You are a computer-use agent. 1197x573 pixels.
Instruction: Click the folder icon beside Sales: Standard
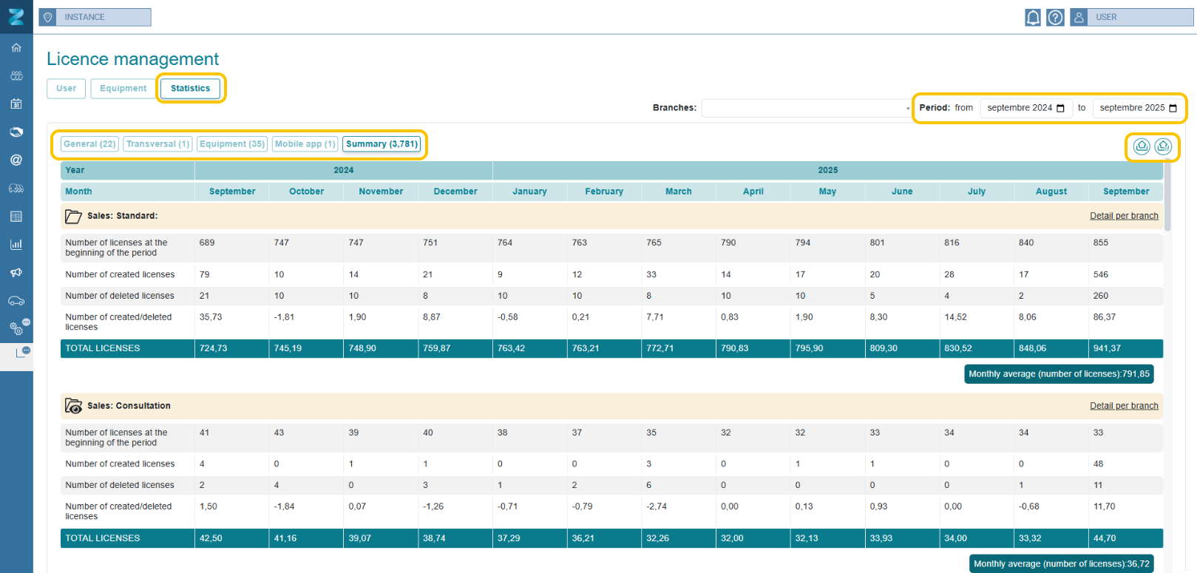[73, 217]
